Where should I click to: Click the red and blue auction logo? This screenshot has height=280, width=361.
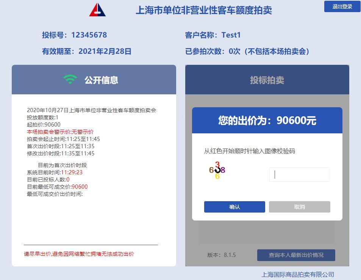[97, 10]
